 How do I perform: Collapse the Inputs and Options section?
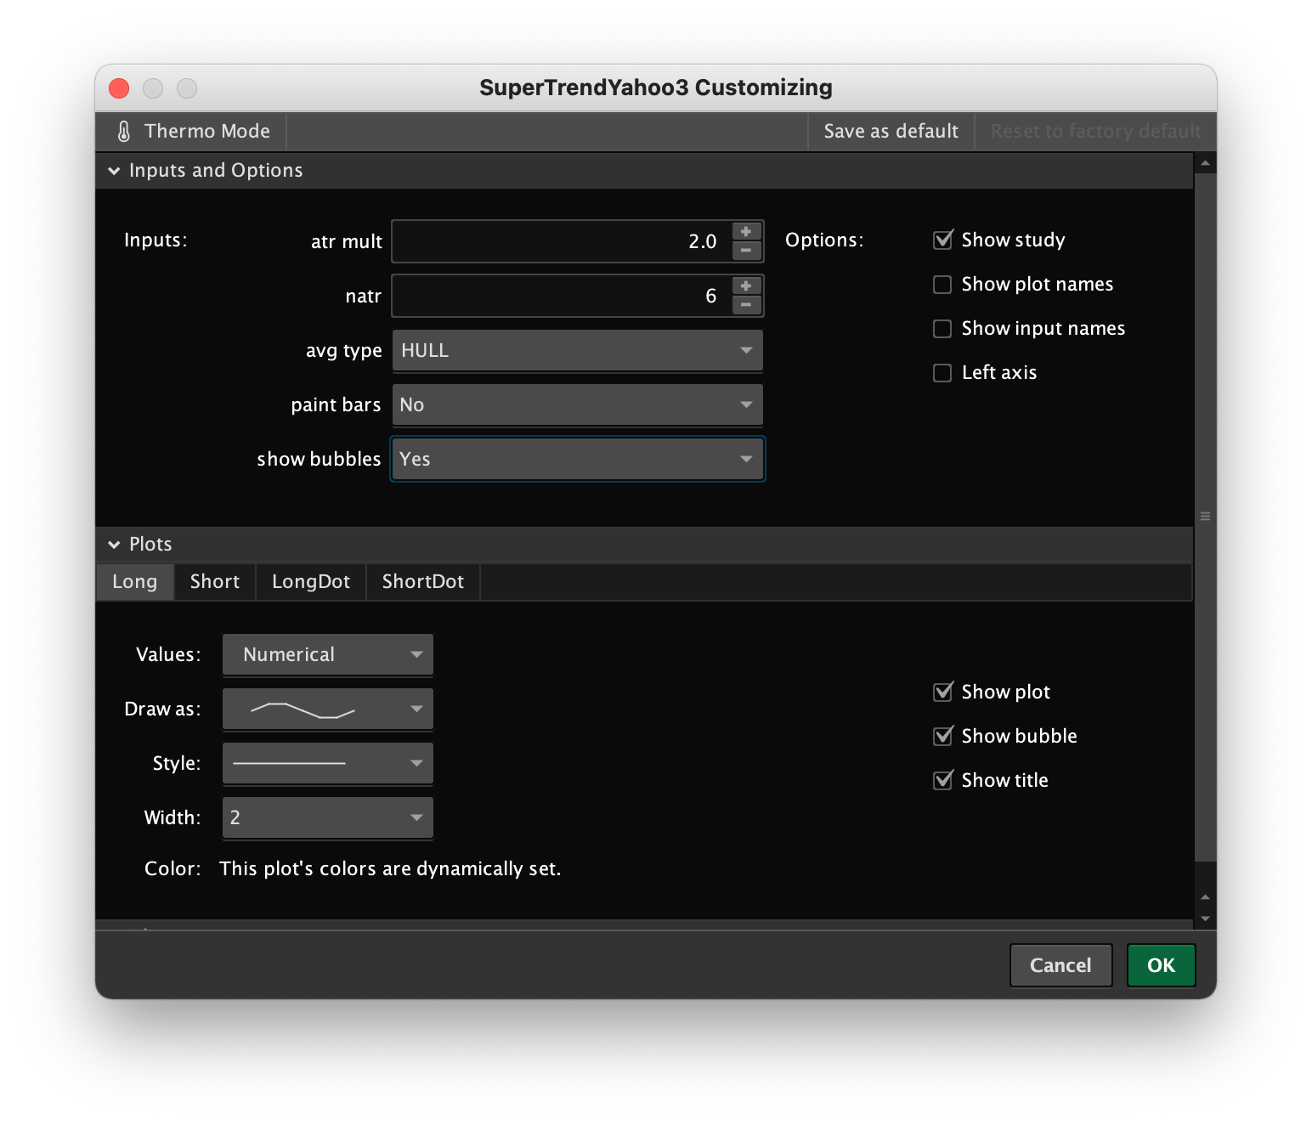(x=114, y=171)
